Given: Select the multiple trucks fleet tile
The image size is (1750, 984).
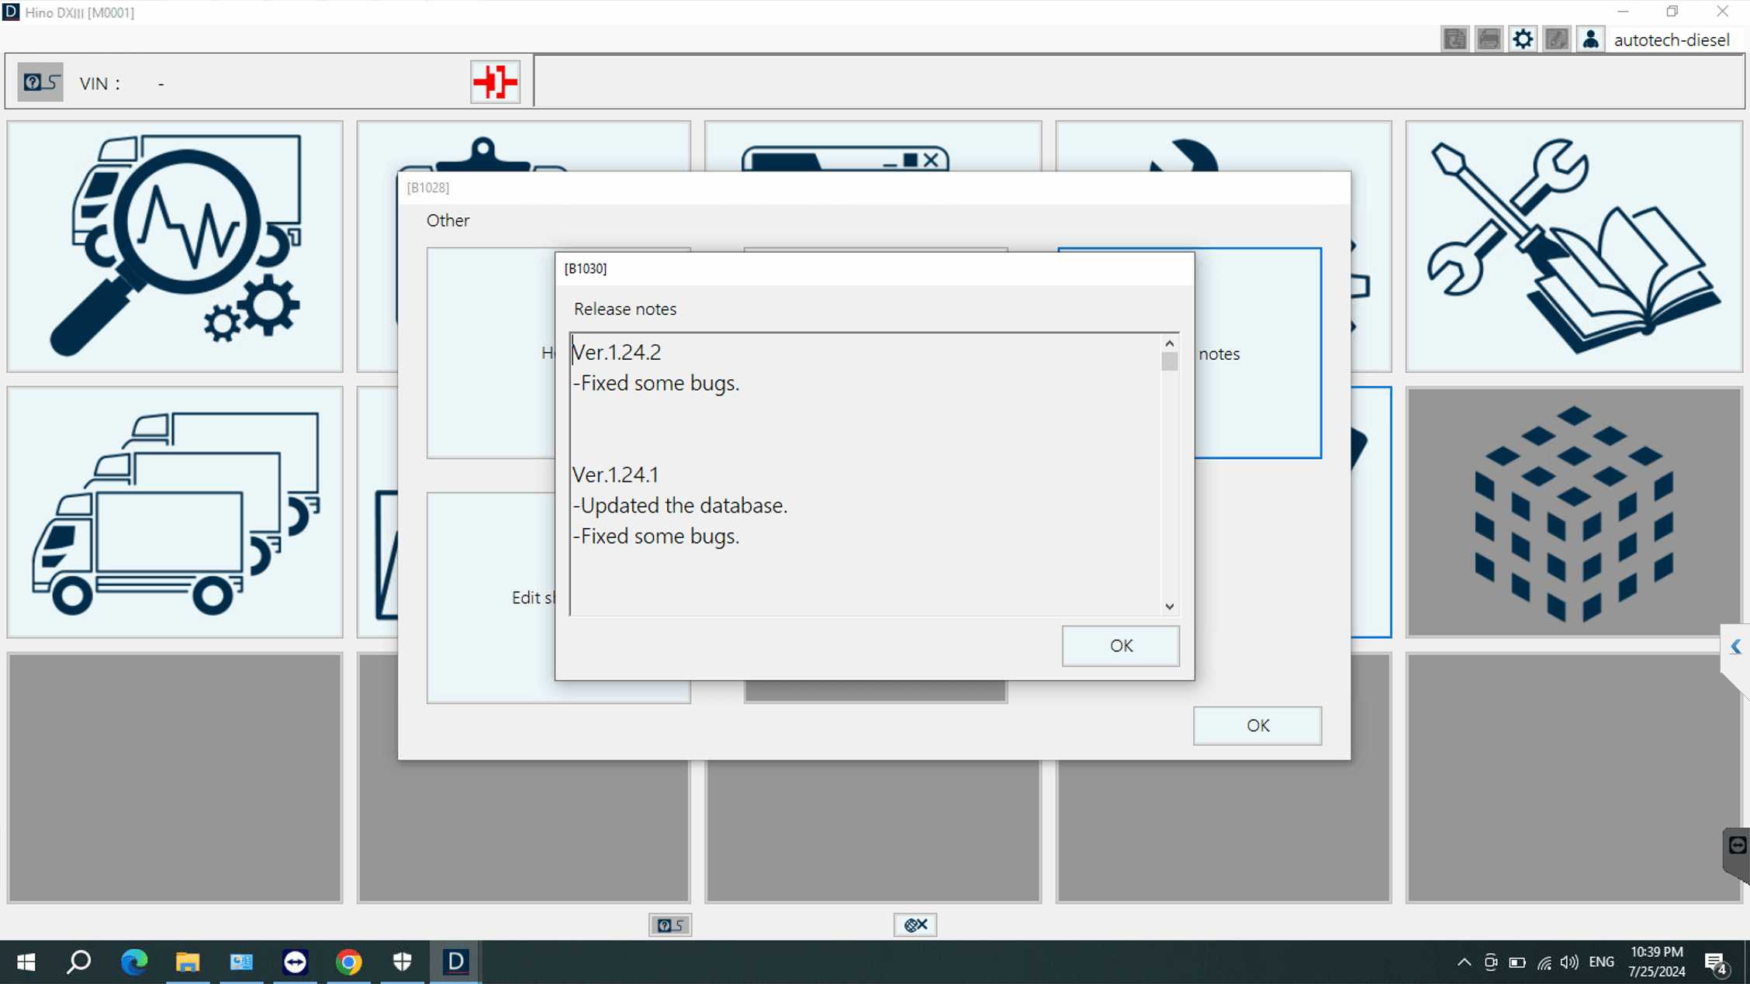Looking at the screenshot, I should (x=175, y=512).
